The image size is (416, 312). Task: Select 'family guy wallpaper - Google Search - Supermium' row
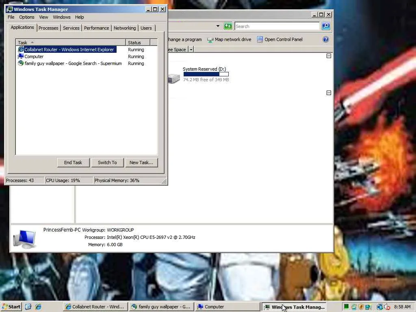tap(87, 63)
